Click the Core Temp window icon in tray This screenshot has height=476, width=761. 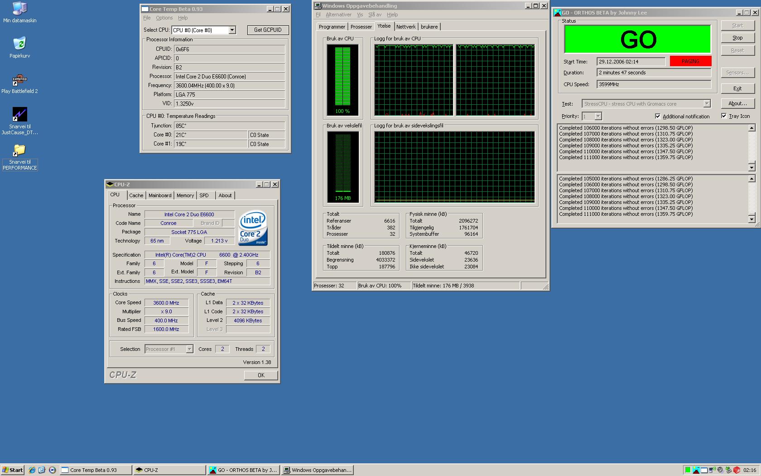704,470
